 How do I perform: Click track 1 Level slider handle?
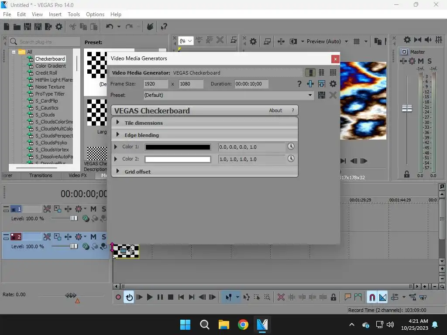click(74, 218)
